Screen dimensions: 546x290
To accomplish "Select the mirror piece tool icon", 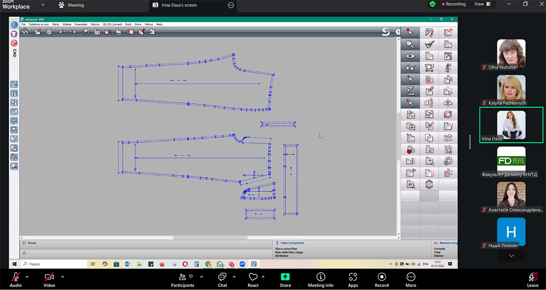I will [448, 103].
